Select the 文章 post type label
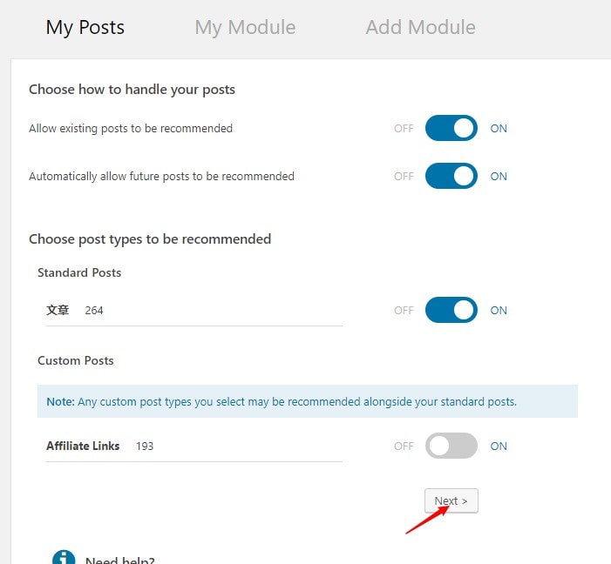The width and height of the screenshot is (611, 564). pos(58,310)
